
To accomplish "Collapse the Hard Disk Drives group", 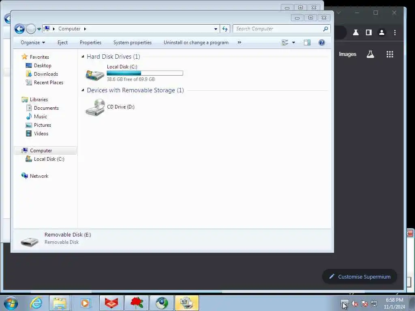I will [x=83, y=57].
